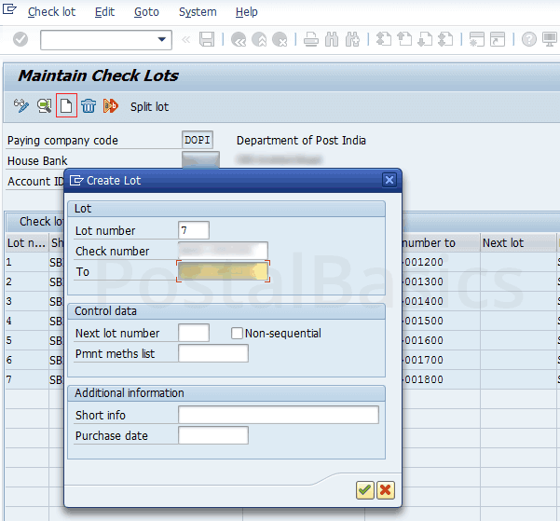Open the Goto menu
Viewport: 560px width, 521px height.
(x=146, y=12)
